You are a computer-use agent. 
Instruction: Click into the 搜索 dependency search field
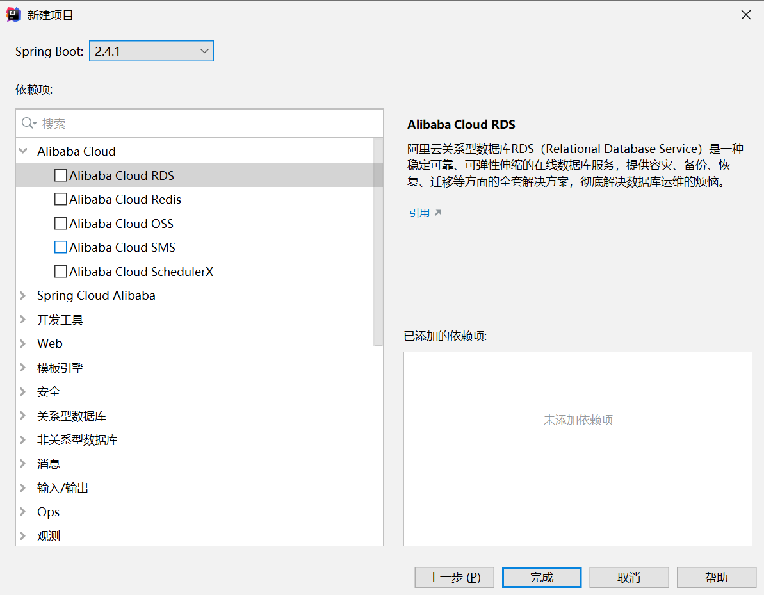pyautogui.click(x=199, y=123)
